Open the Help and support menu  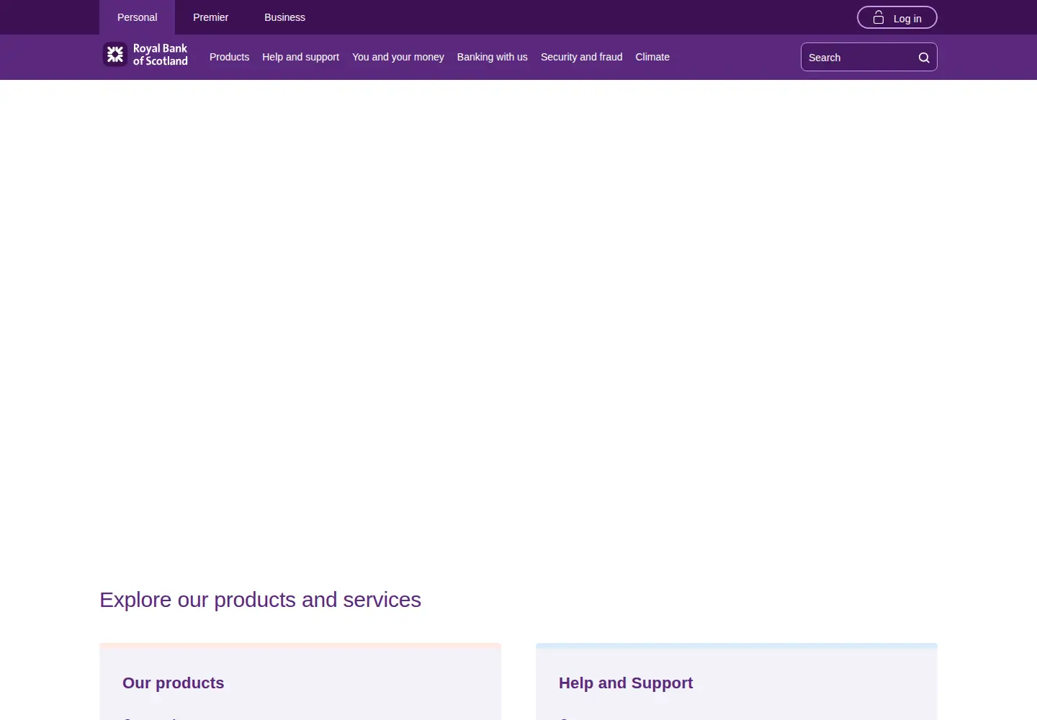click(x=300, y=57)
